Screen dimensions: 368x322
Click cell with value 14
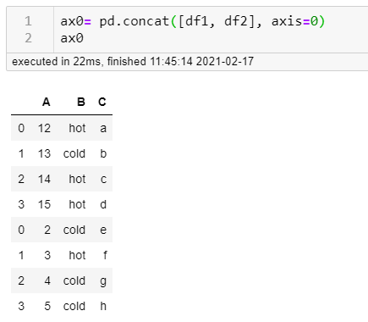click(44, 179)
